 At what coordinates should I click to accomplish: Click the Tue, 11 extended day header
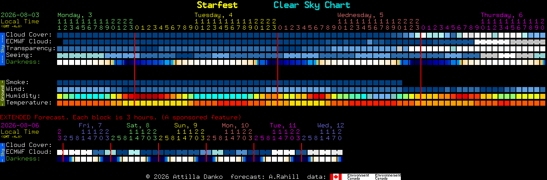pyautogui.click(x=283, y=125)
